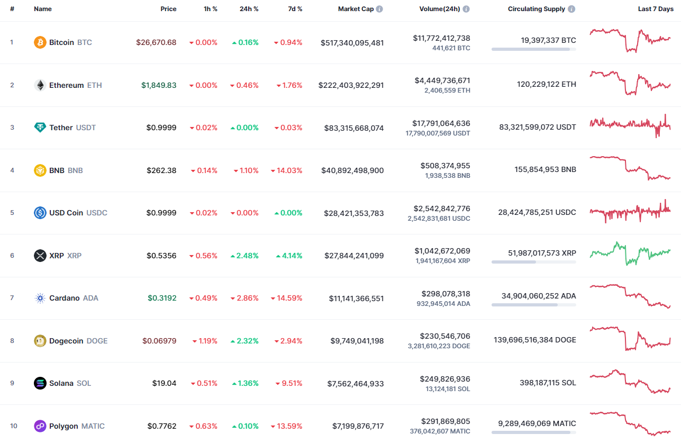The width and height of the screenshot is (681, 443).
Task: Open the Market Cap info tooltip
Action: (x=378, y=8)
